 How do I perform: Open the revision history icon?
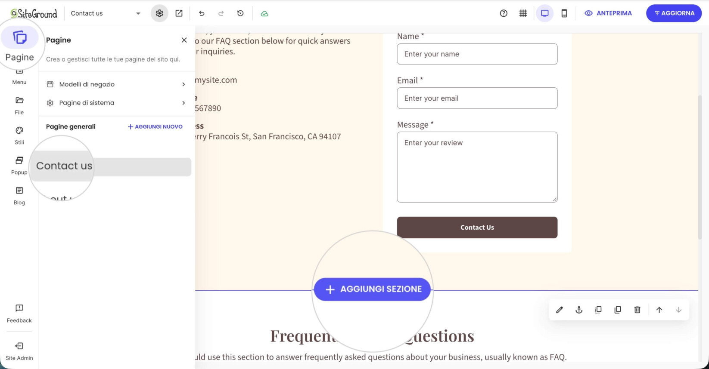[x=240, y=13]
